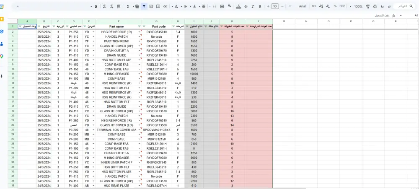Apply bold formatting
This screenshot has height=189, width=419.
coord(260,6)
